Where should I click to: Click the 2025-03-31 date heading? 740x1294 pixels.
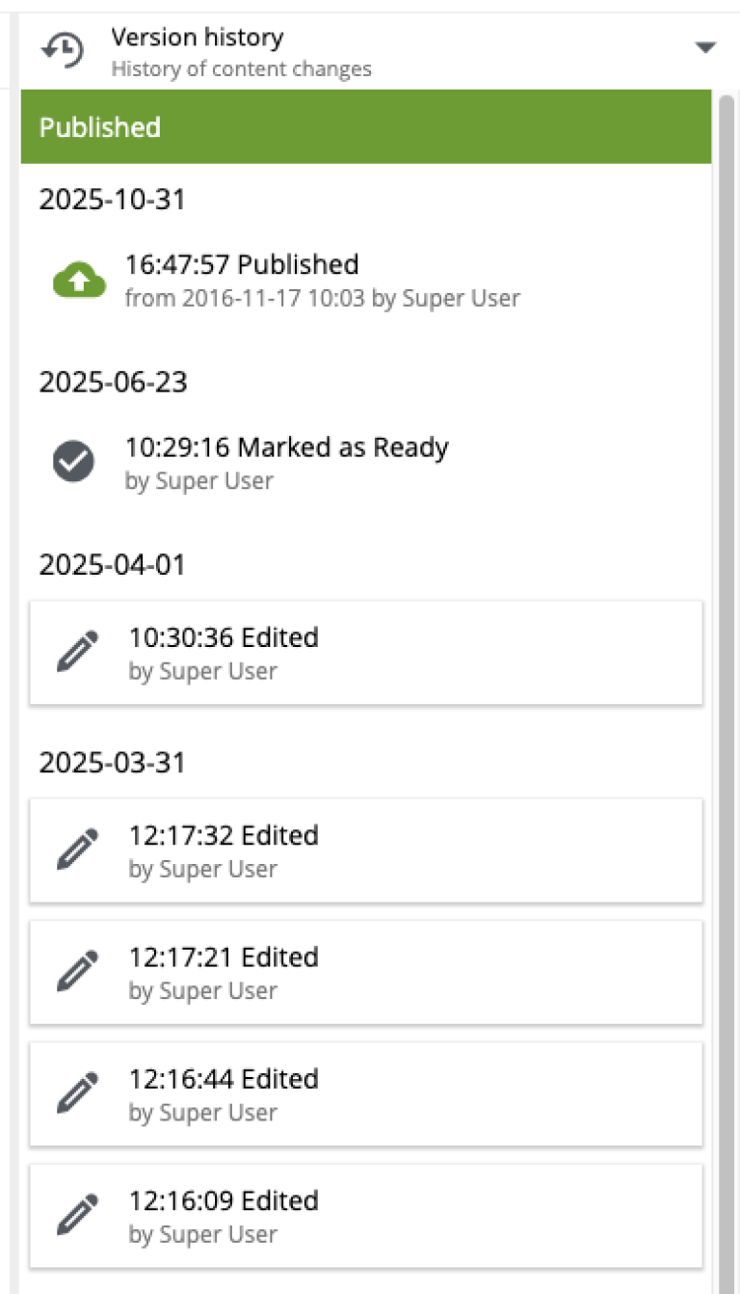point(113,763)
